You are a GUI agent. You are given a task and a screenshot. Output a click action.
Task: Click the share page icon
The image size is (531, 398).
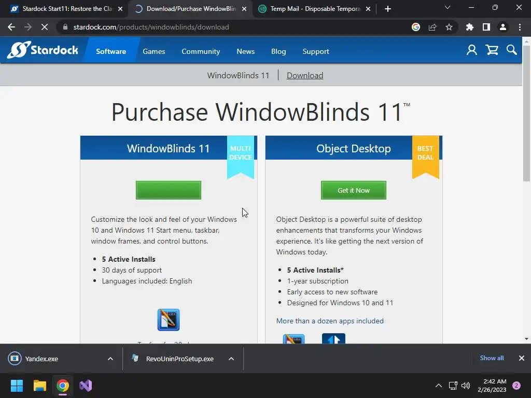pyautogui.click(x=432, y=27)
